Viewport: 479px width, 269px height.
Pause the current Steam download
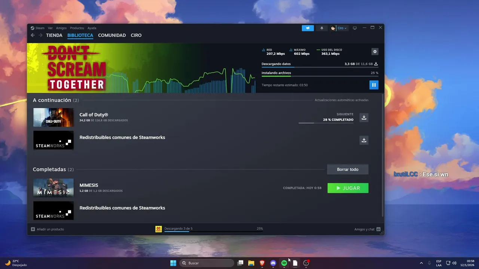pyautogui.click(x=373, y=85)
